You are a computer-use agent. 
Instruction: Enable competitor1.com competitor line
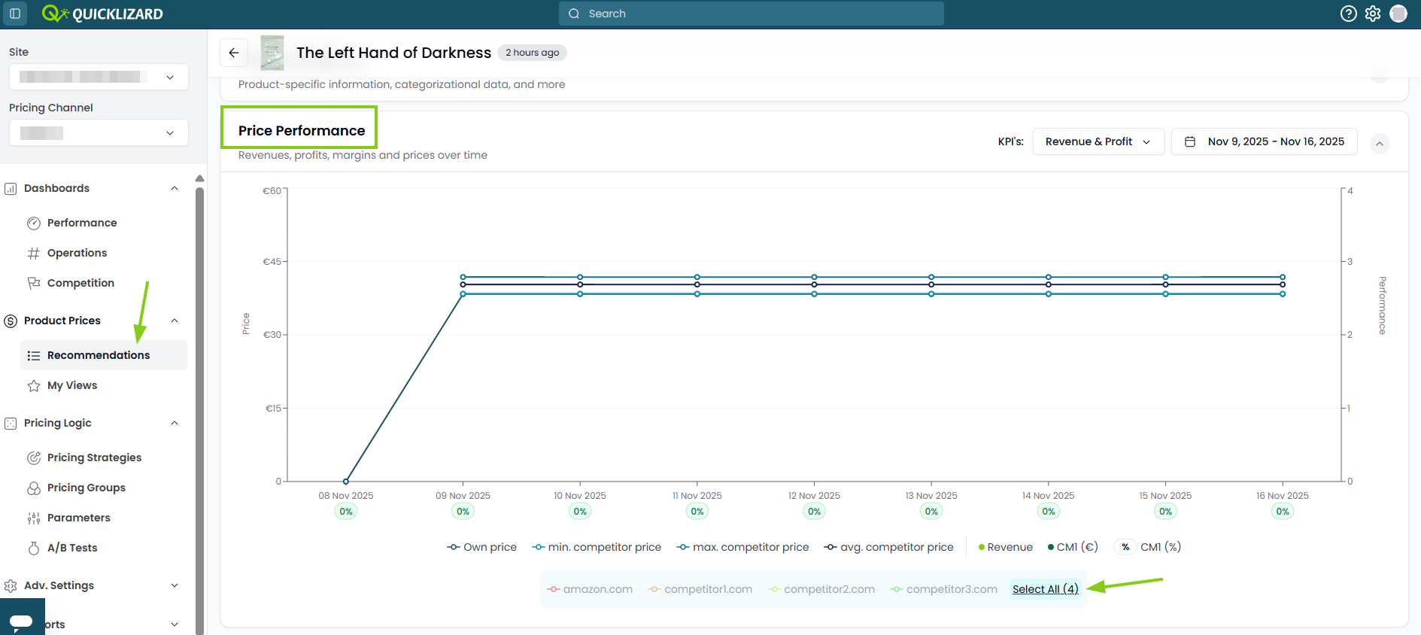[x=700, y=589]
